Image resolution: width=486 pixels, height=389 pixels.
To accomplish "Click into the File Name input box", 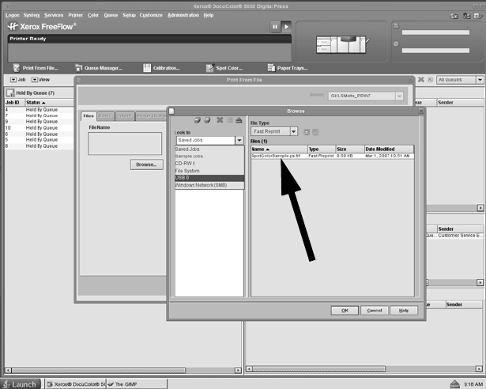I will [x=125, y=144].
